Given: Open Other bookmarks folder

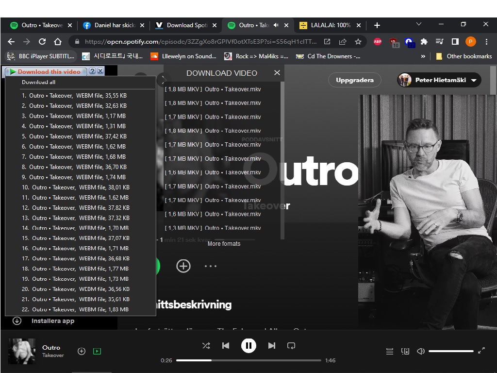Looking at the screenshot, I should coord(464,56).
